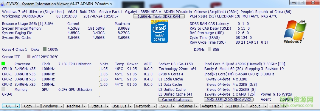Click the text 'Windows 7 x64 Ultimate (Single User)'
Screen dimensions: 320x111
coord(33,12)
